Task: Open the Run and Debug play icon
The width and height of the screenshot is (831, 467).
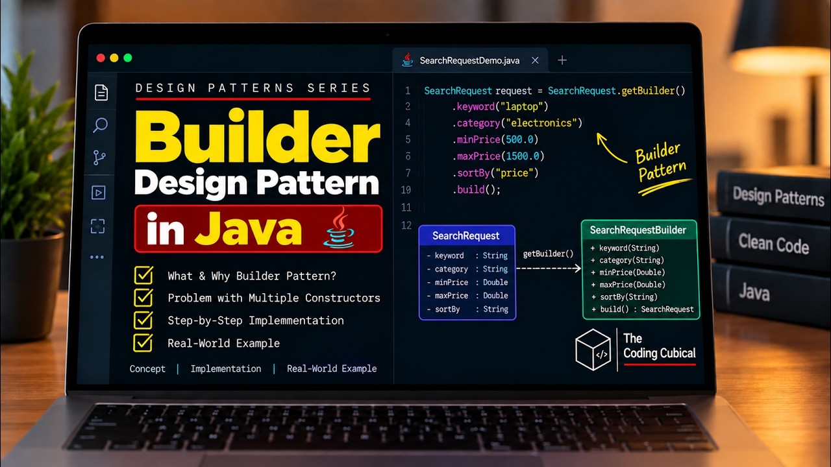Action: tap(98, 193)
